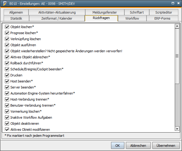Screen dimensions: 182x151
Task: Toggle 'Host beenden*' checkbox
Action: 7,81
